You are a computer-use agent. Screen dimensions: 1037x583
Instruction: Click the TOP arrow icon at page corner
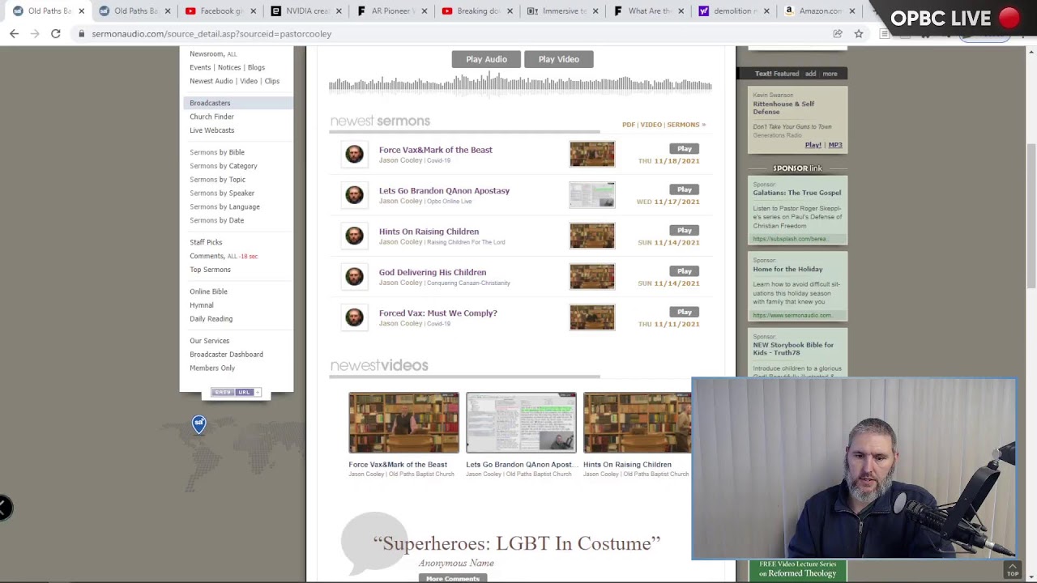click(1013, 569)
